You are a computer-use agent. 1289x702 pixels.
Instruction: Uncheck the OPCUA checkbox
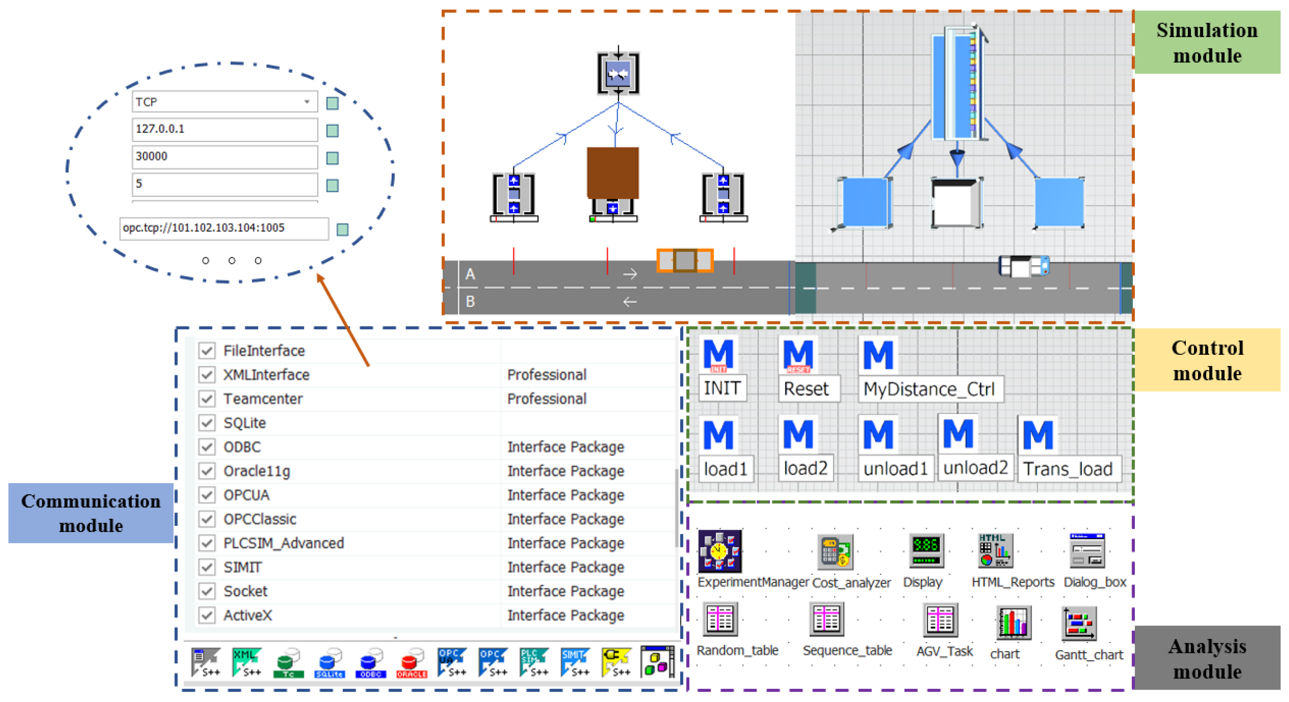point(207,495)
